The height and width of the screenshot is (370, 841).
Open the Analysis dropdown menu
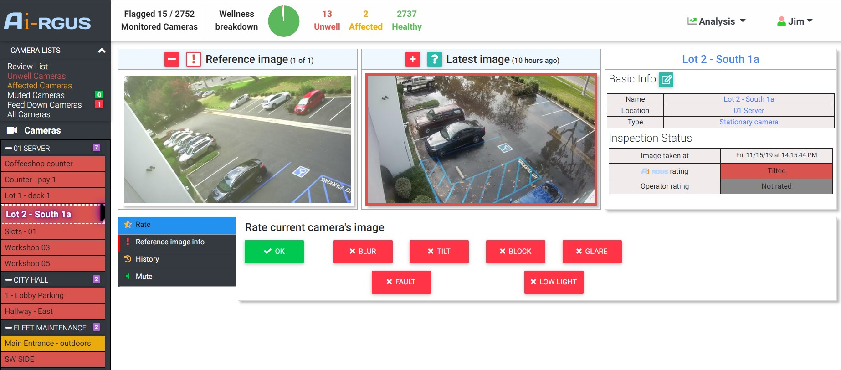tap(717, 21)
